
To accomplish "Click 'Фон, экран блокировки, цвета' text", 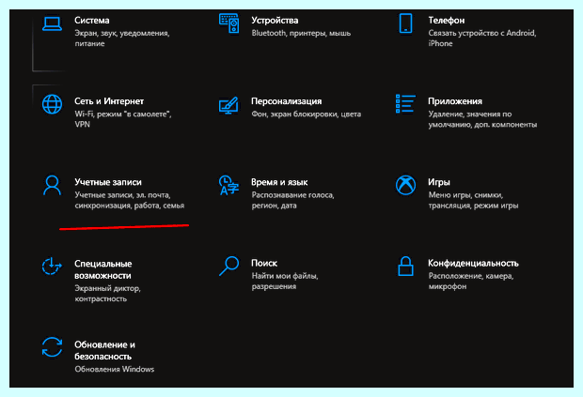I will coord(307,114).
